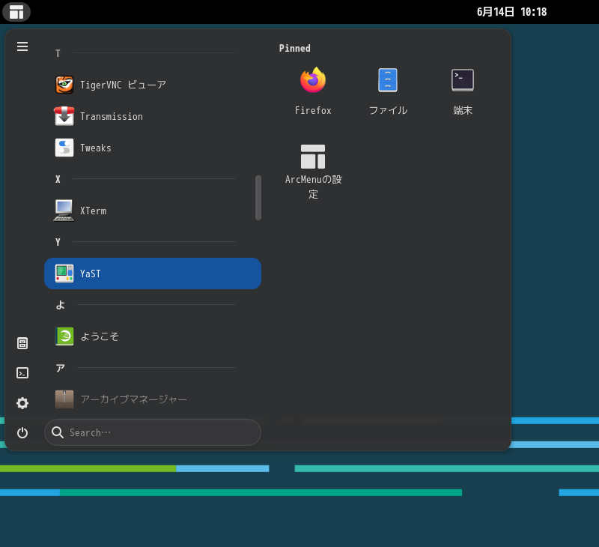Image resolution: width=599 pixels, height=547 pixels.
Task: Click the TigerVNC ビューア label text
Action: click(x=123, y=85)
